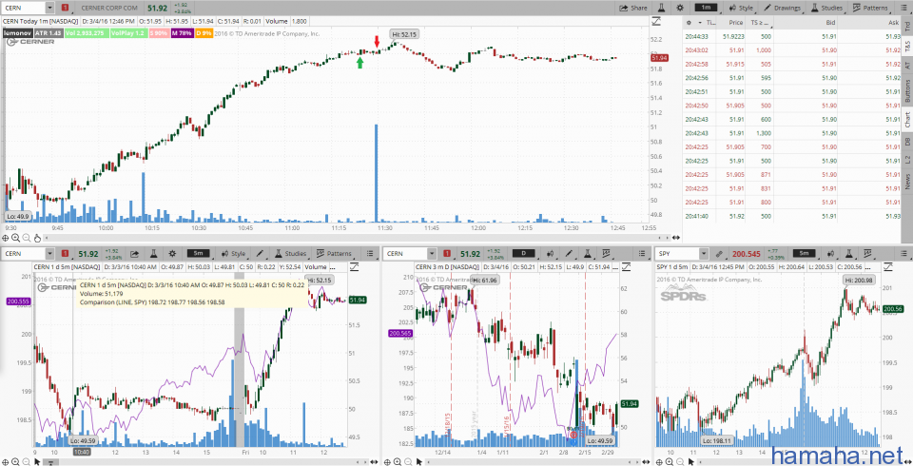Open Patterns menu in top chart toolbar
The height and width of the screenshot is (466, 913).
tap(870, 9)
